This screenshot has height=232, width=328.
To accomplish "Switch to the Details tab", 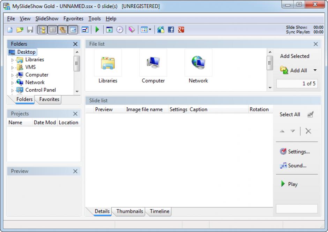I will (x=102, y=211).
